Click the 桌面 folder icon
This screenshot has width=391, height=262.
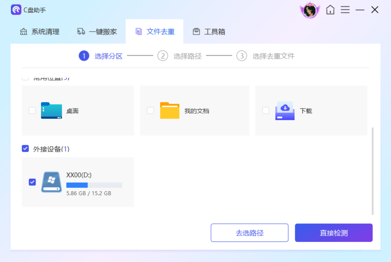[x=51, y=111]
